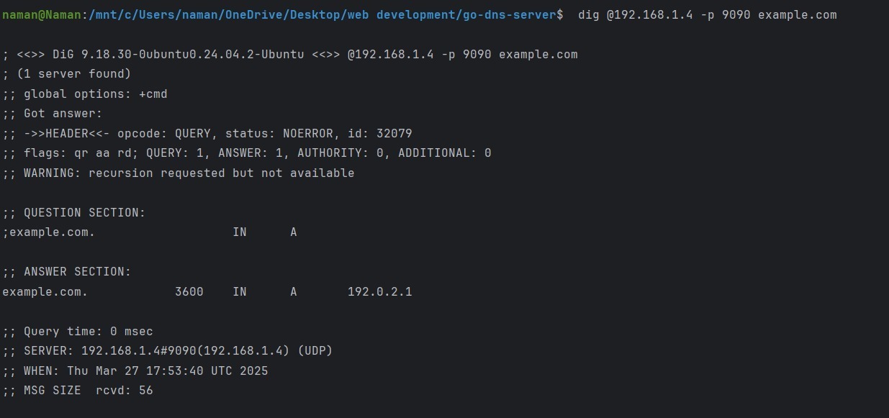Click the '(1 server found)' line
The image size is (889, 418).
point(66,74)
